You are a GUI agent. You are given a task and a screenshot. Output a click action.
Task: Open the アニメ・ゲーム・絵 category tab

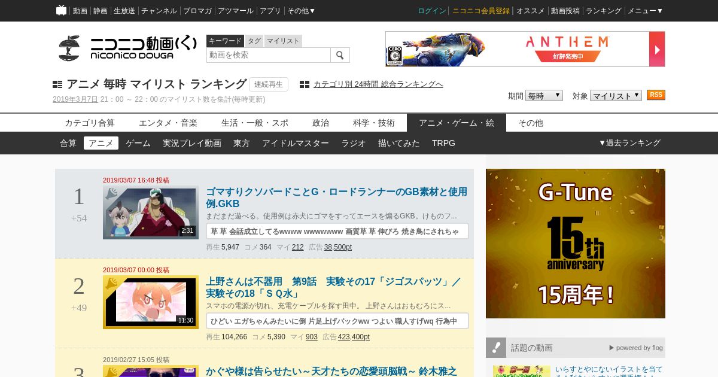point(457,123)
